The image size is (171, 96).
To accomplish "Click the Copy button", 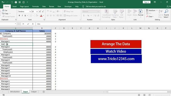I will (x=5, y=14).
